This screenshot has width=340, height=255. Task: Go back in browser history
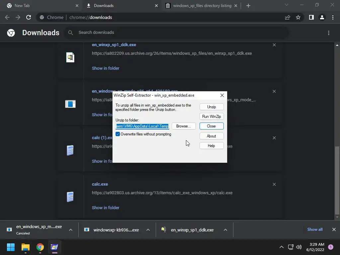click(7, 17)
